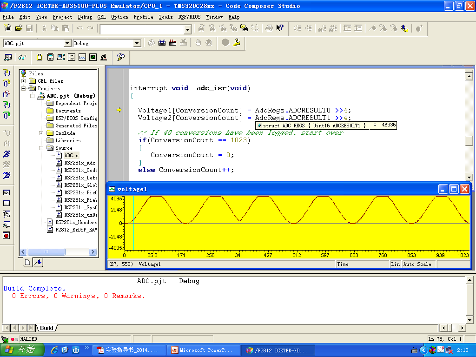The image size is (476, 357).
Task: Collapse the Source folder node
Action: [x=41, y=148]
